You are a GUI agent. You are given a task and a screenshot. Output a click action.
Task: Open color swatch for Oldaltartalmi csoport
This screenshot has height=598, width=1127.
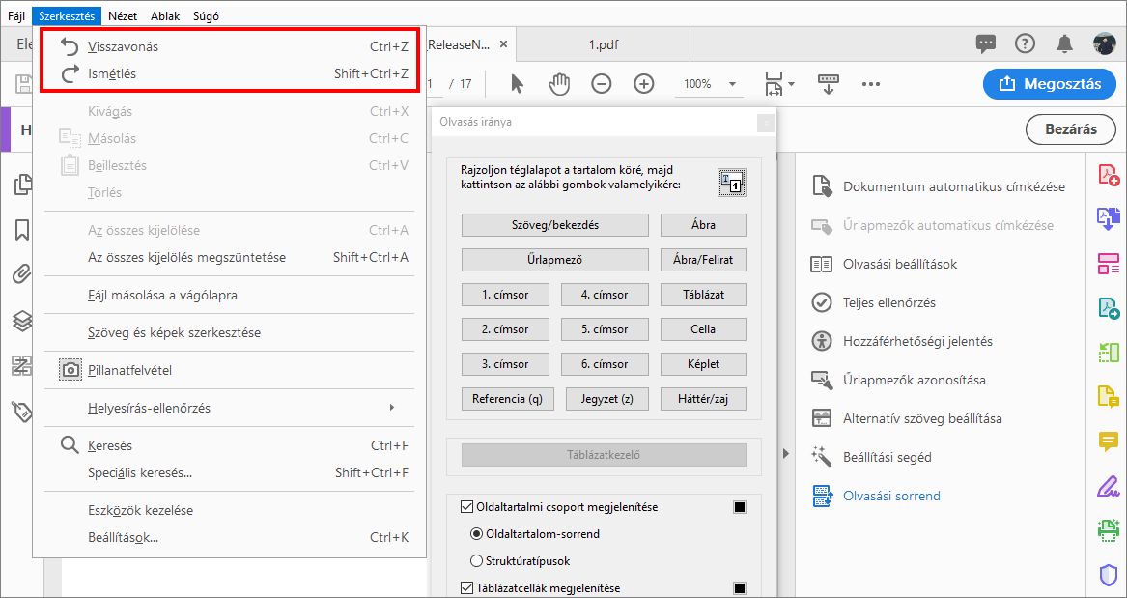(x=740, y=507)
